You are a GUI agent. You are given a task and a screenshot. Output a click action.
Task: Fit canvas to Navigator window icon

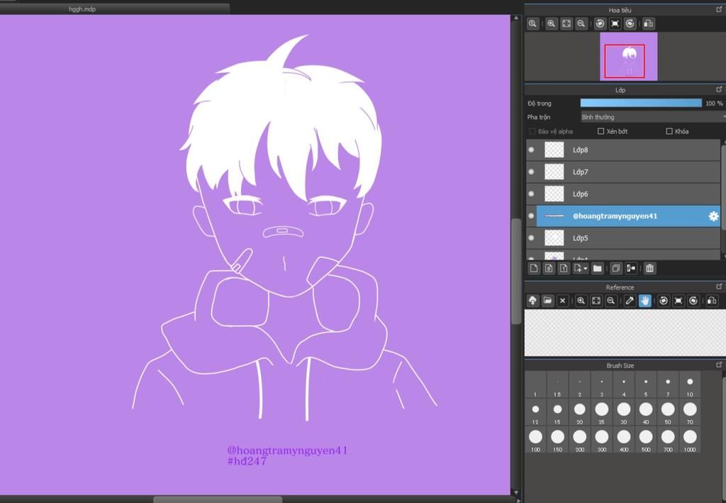(x=566, y=23)
